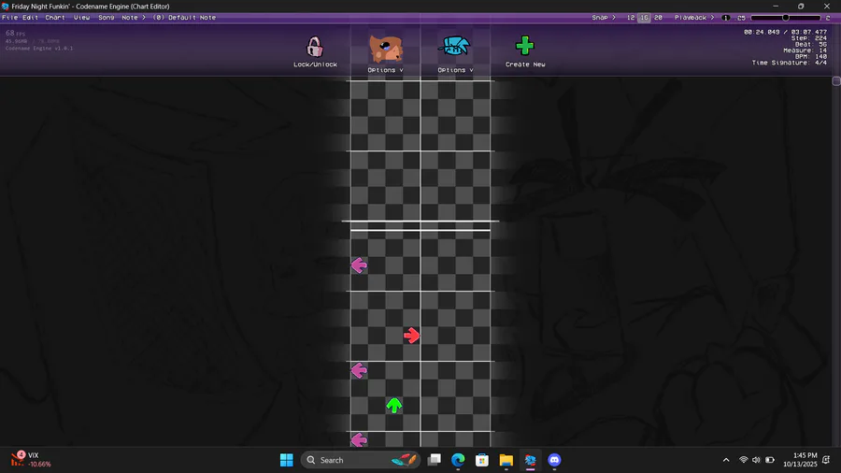Click the taskbar Search box
Viewport: 841px width, 473px height.
[361, 460]
